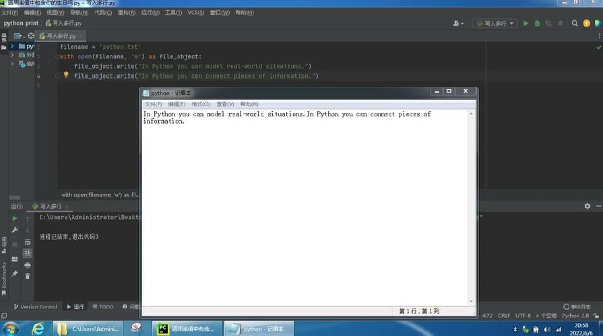This screenshot has width=603, height=336.
Task: Open the run configuration dropdown 写入多行
Action: tap(495, 24)
